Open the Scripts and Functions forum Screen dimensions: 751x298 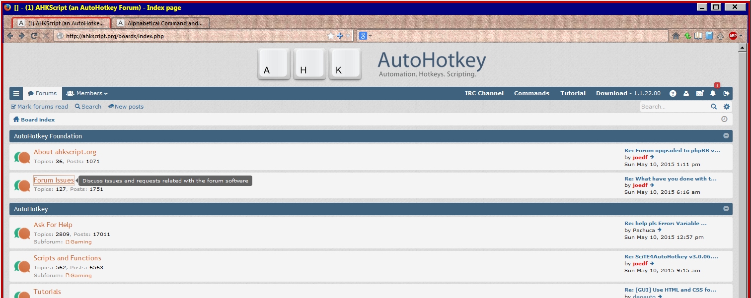pyautogui.click(x=68, y=258)
